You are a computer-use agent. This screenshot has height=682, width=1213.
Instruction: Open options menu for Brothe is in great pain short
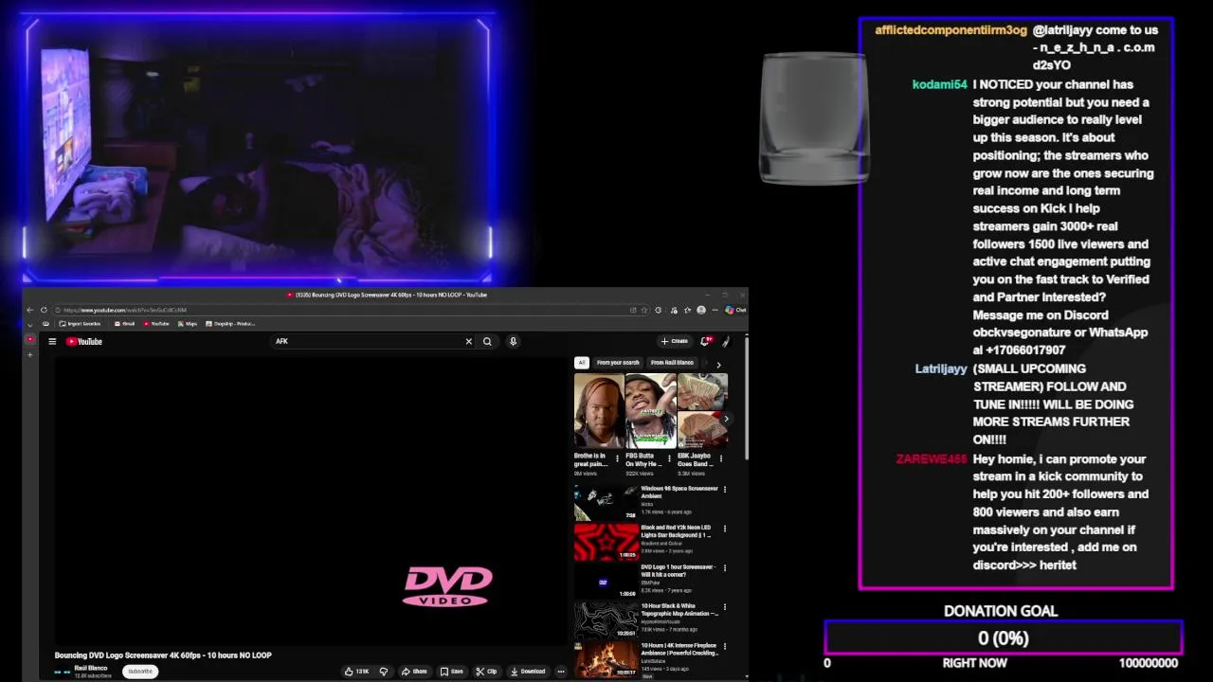618,458
